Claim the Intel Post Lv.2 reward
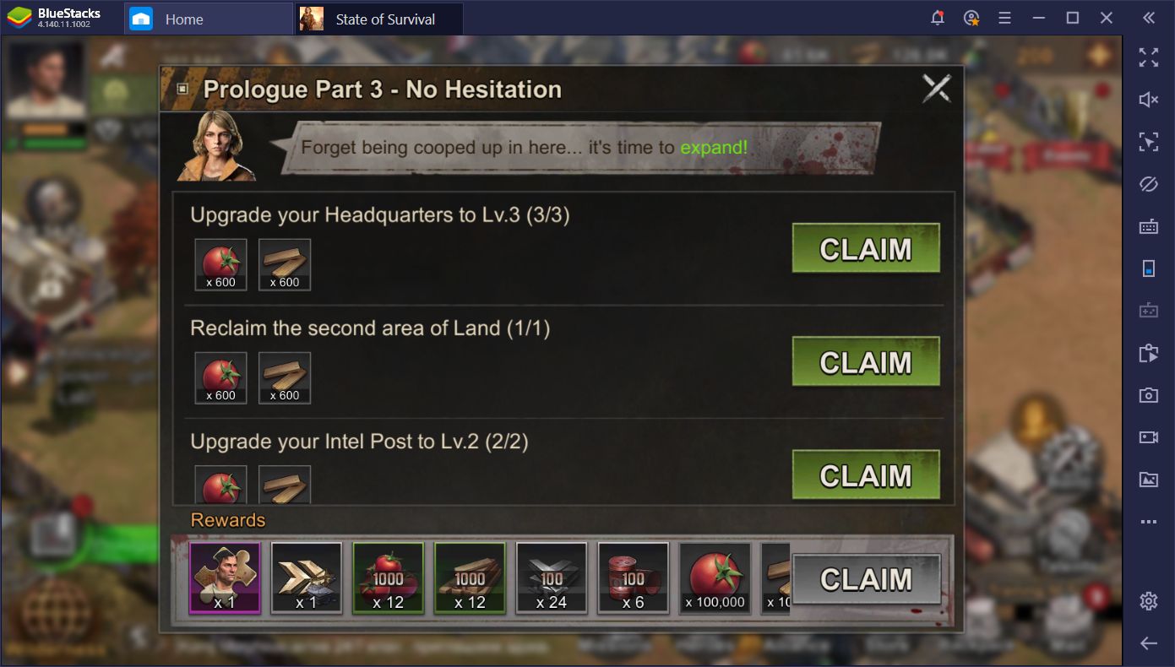Image resolution: width=1175 pixels, height=667 pixels. [x=866, y=474]
